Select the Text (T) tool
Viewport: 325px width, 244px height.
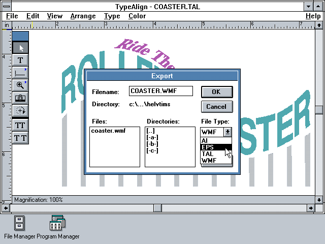pyautogui.click(x=20, y=60)
